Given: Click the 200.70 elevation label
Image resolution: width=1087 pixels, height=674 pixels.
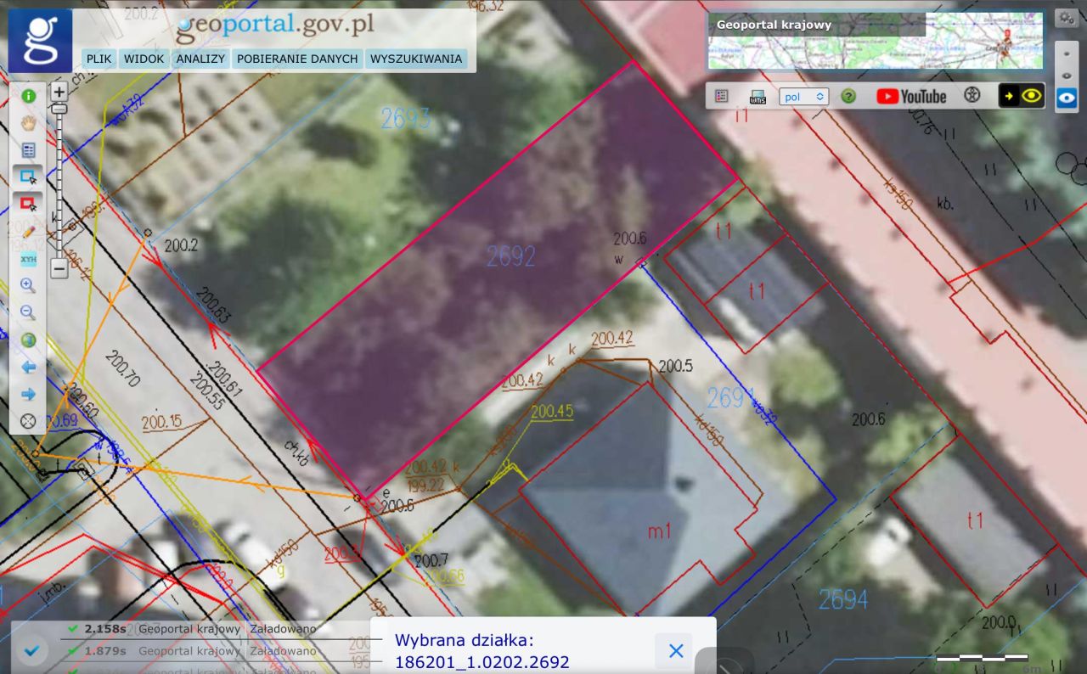Looking at the screenshot, I should click(x=122, y=369).
